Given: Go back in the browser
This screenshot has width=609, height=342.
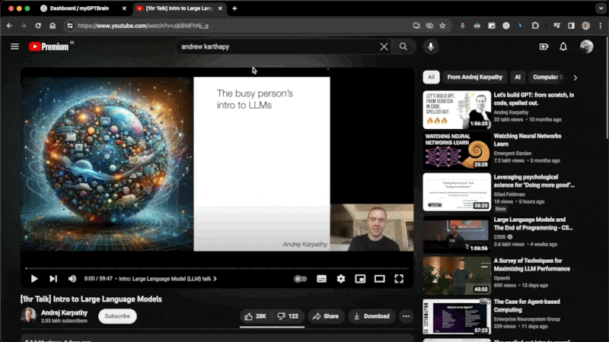Looking at the screenshot, I should [x=9, y=26].
